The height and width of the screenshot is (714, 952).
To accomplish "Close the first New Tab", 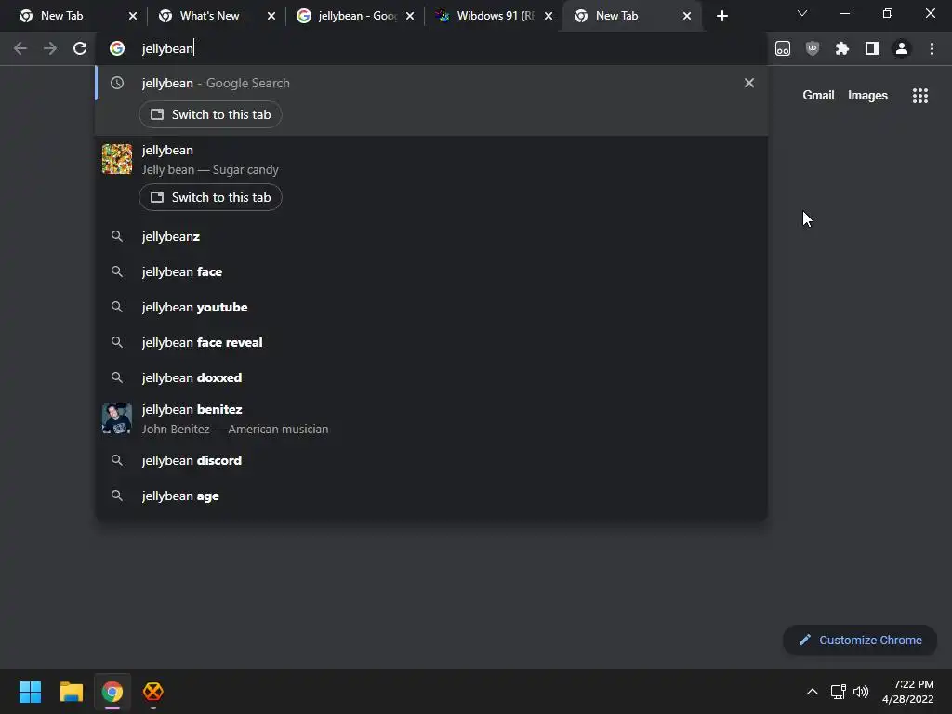I will pos(133,16).
